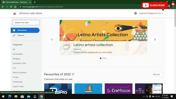Click View all for Favourites of 2022
176x99 pixels.
coord(156,75)
